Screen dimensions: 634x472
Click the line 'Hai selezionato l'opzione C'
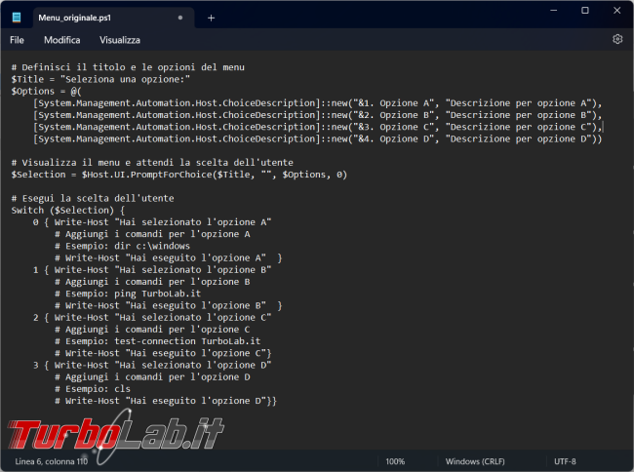pos(152,318)
